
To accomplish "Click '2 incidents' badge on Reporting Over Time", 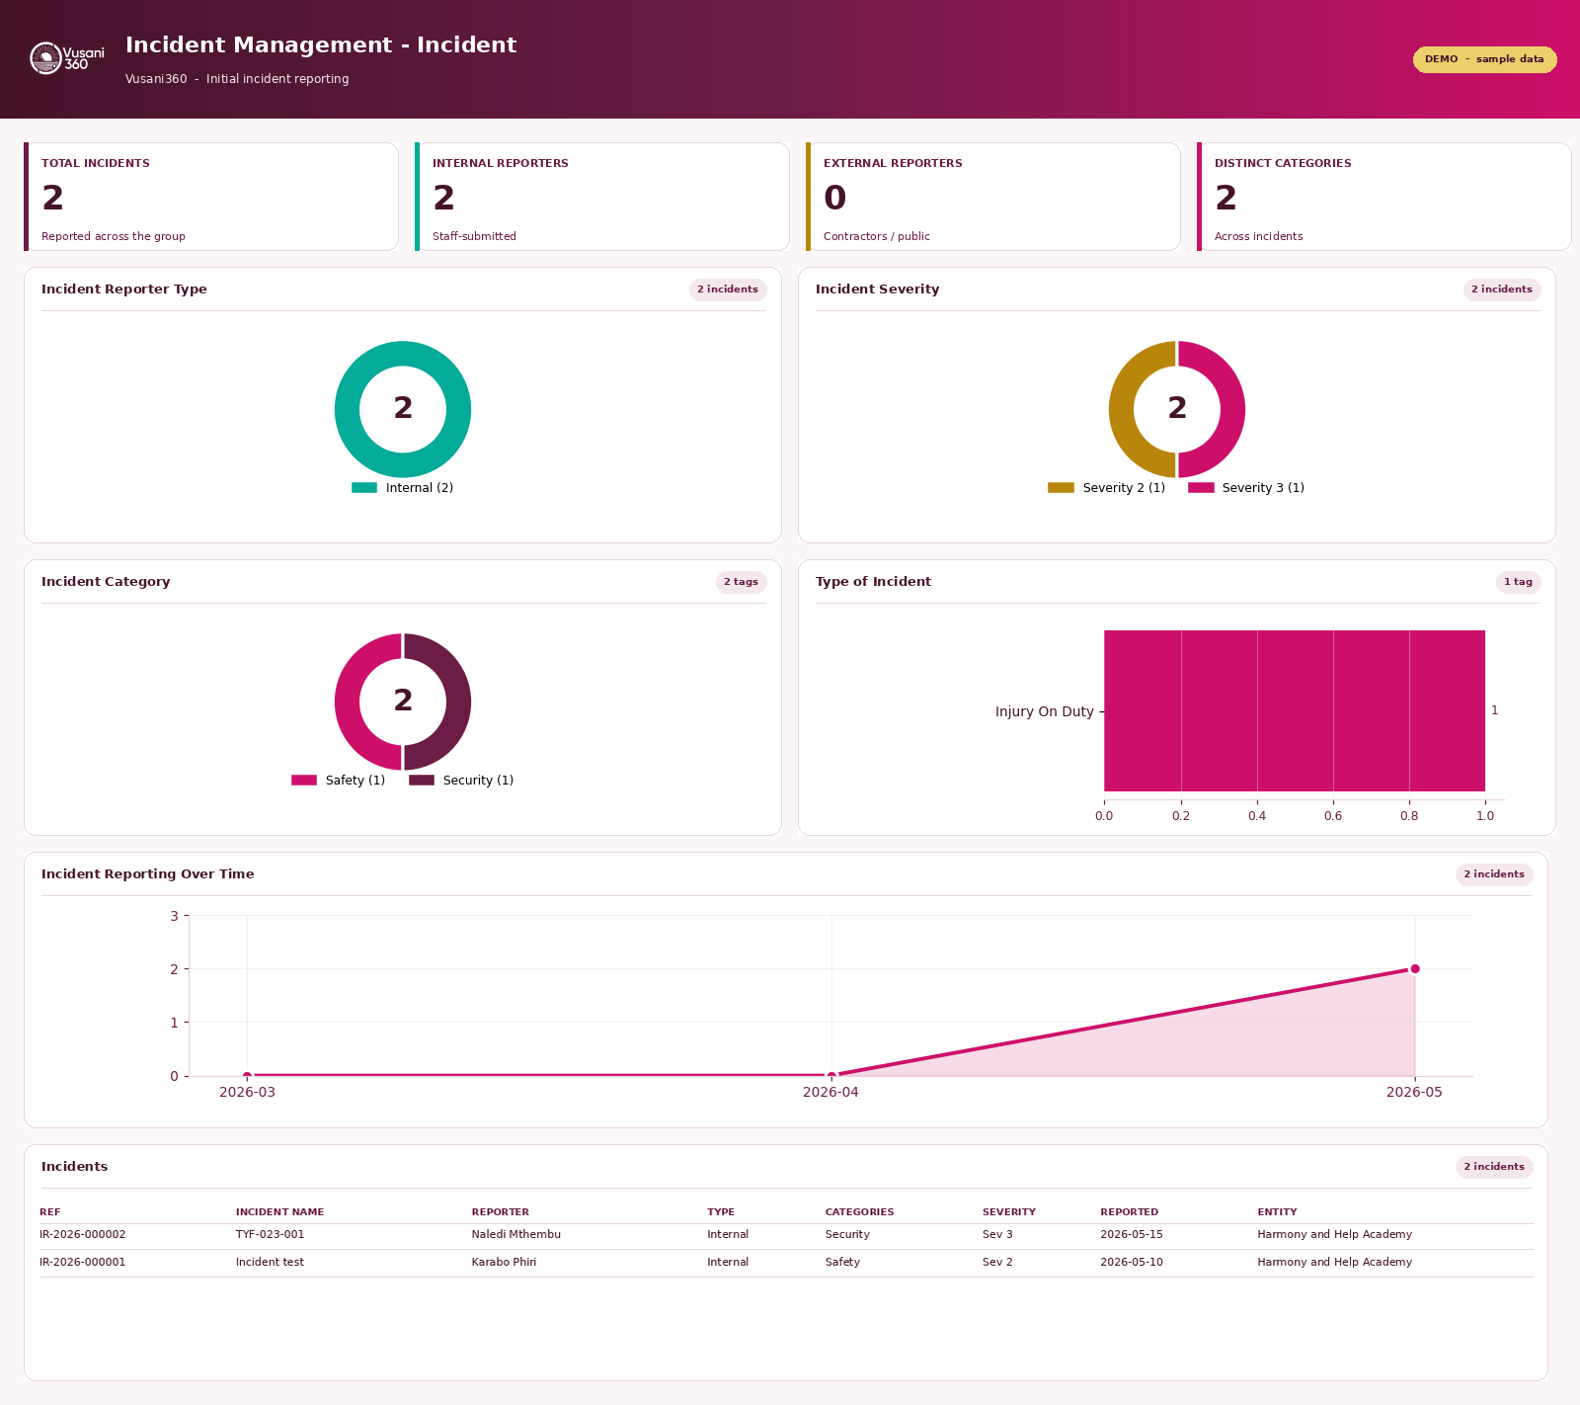I will click(1494, 874).
